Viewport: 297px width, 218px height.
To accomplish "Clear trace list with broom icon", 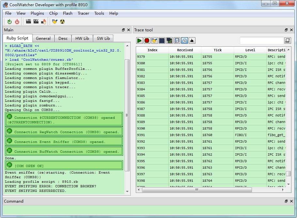I will (x=154, y=40).
